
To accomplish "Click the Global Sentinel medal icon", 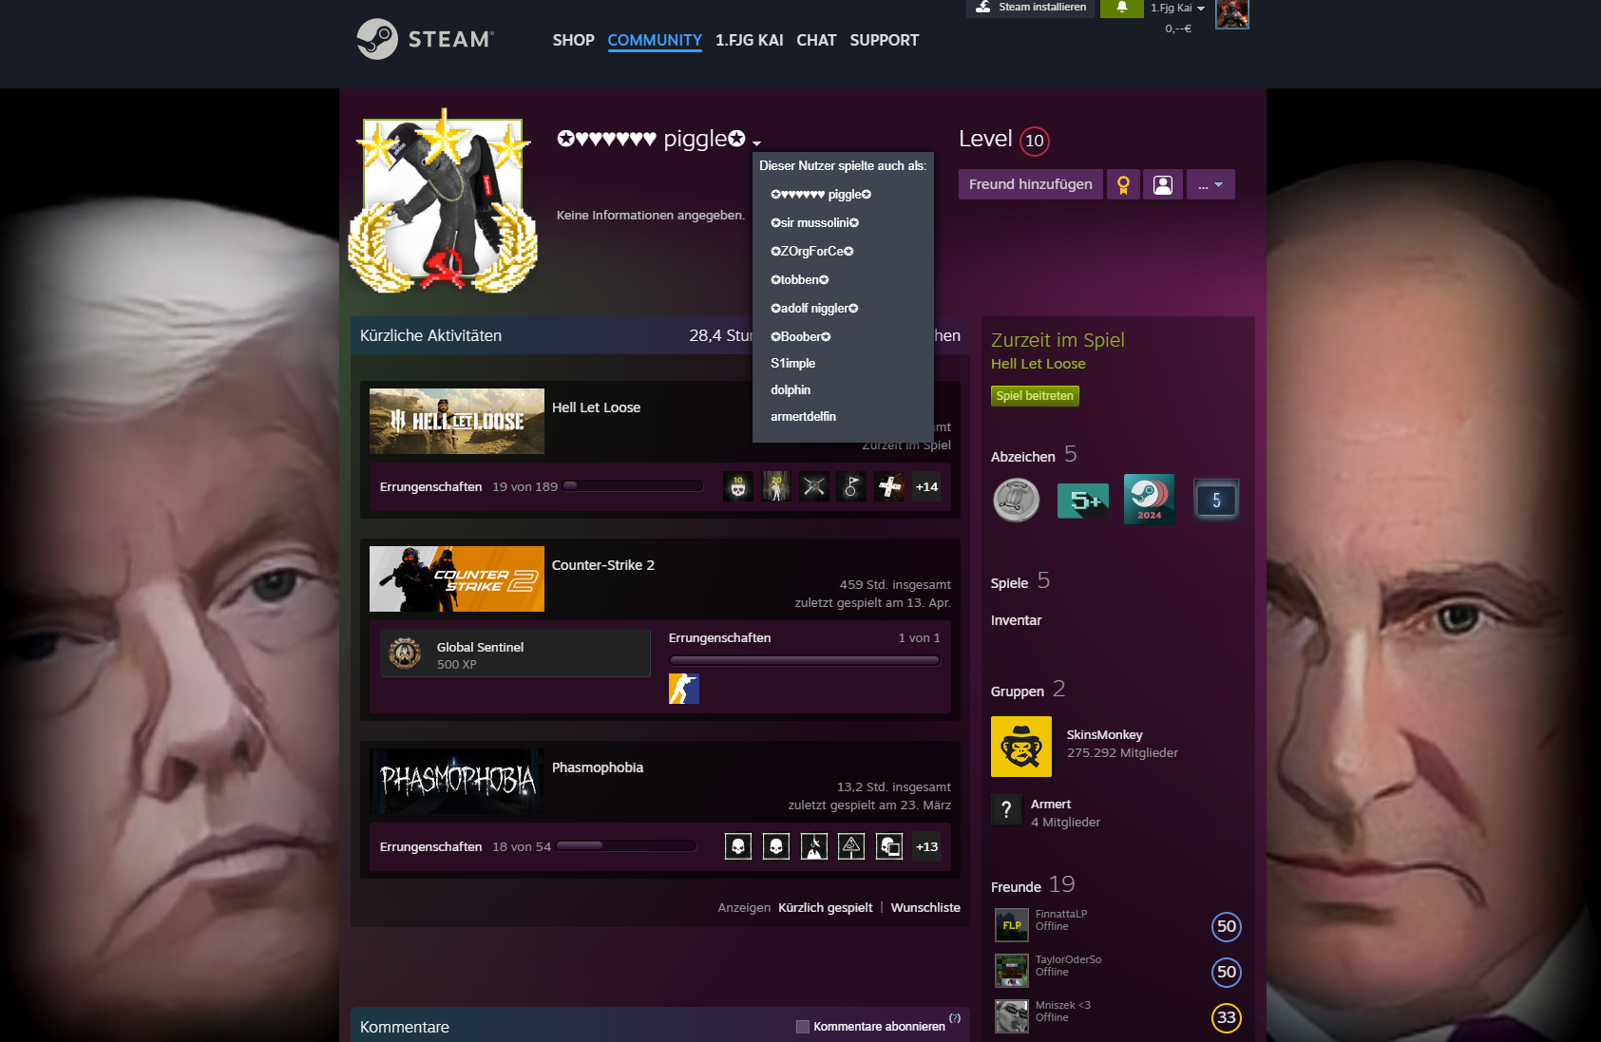I will point(405,654).
